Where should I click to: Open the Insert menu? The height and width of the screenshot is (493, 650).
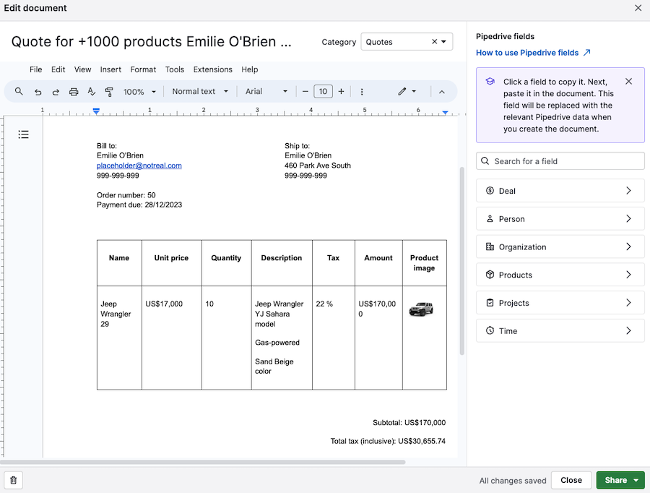(x=110, y=69)
